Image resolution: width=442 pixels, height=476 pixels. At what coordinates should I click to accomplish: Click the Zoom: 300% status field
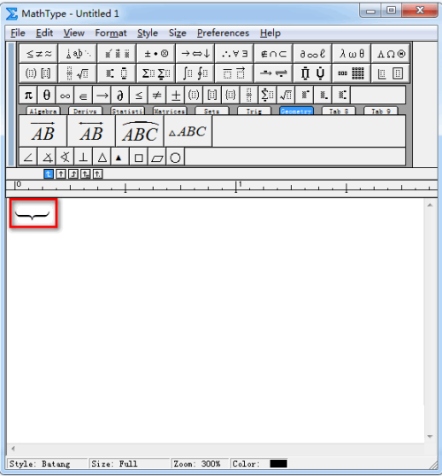click(200, 464)
